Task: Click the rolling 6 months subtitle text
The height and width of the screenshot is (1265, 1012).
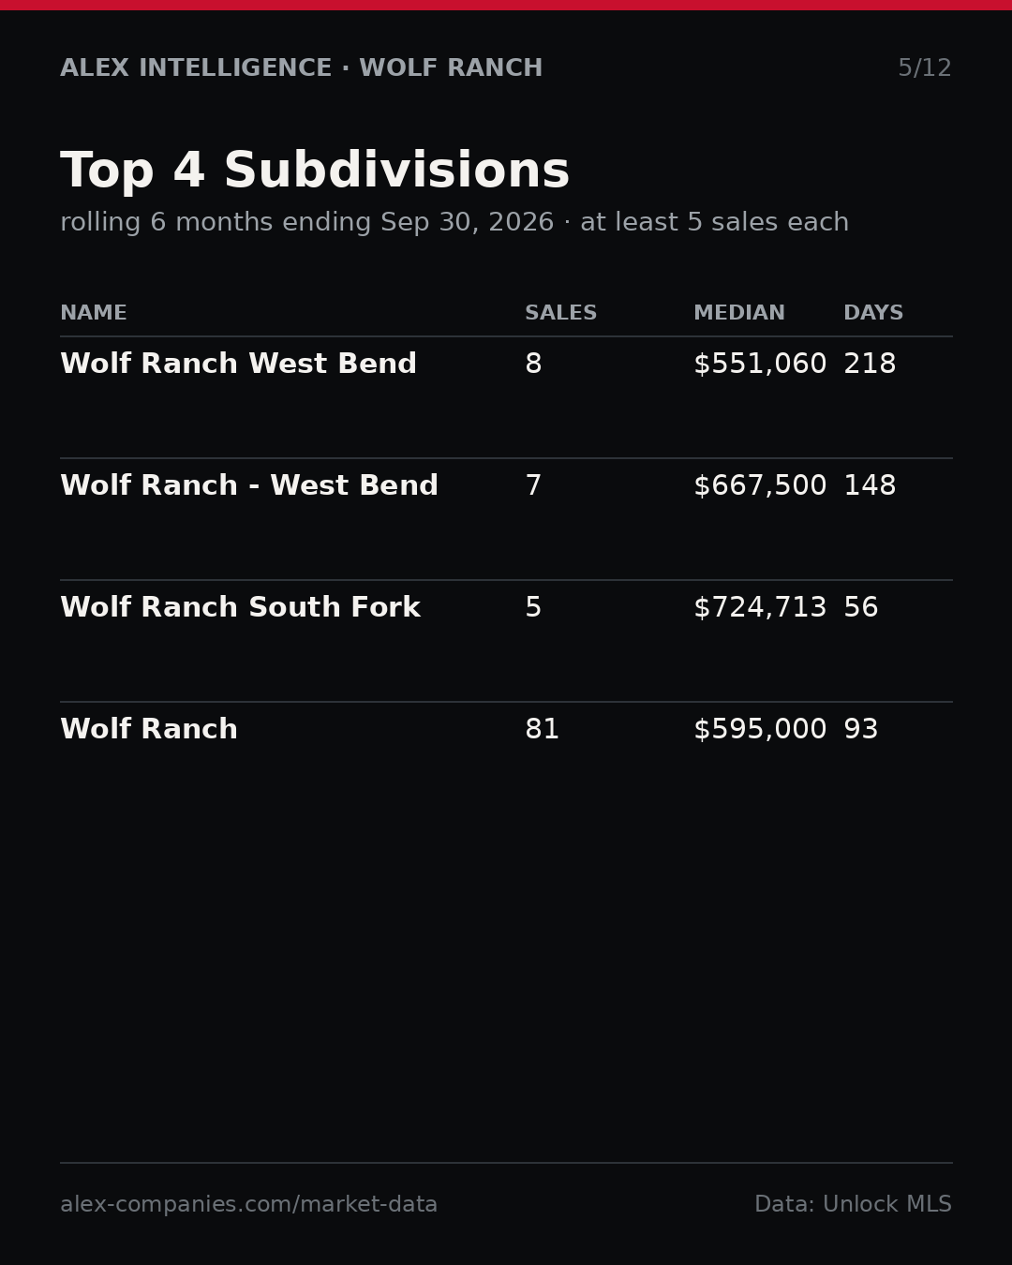Action: click(454, 223)
